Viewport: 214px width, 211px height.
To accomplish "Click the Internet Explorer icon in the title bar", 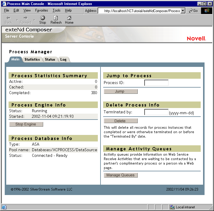I will [x=4, y=4].
